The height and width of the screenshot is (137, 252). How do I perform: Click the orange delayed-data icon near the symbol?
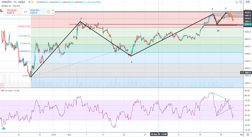pos(32,2)
